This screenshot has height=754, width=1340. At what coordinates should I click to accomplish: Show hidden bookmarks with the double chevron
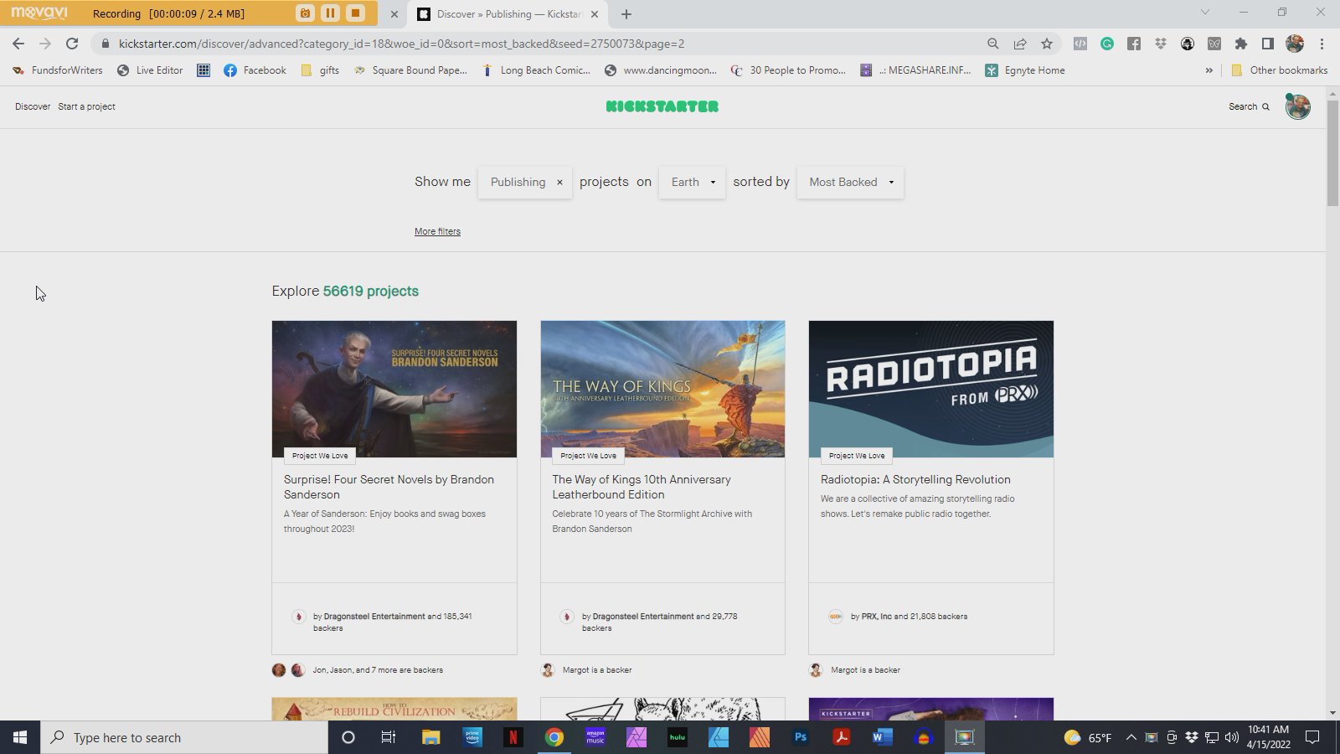(x=1209, y=70)
